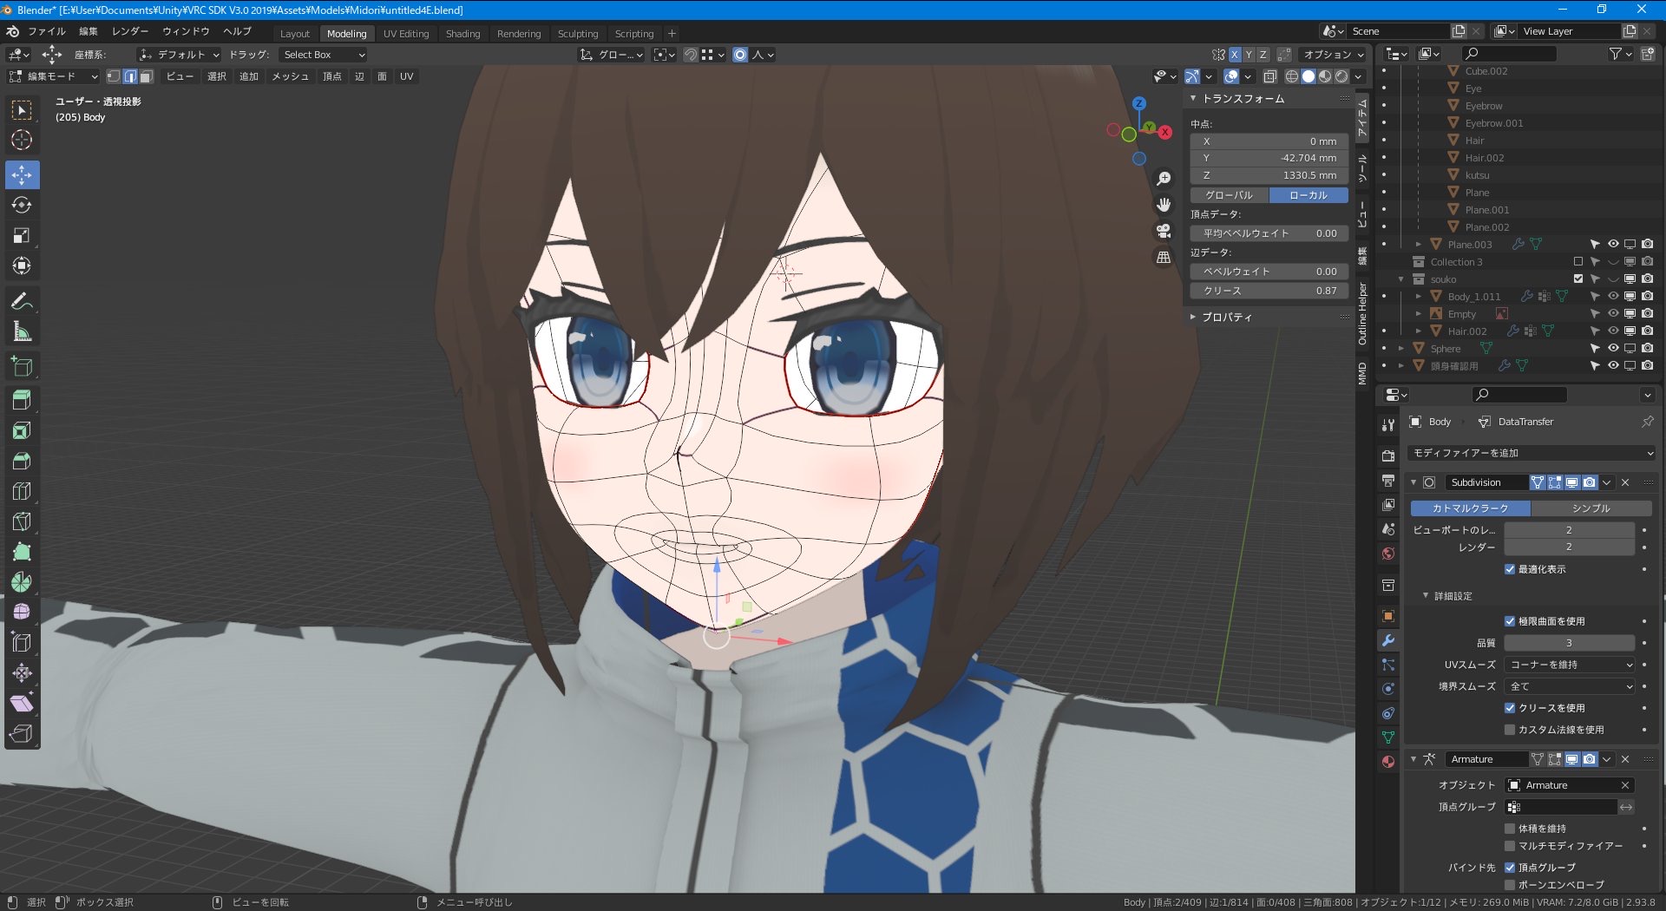Viewport: 1666px width, 911px height.
Task: Click the 品質 value field
Action: [x=1570, y=643]
